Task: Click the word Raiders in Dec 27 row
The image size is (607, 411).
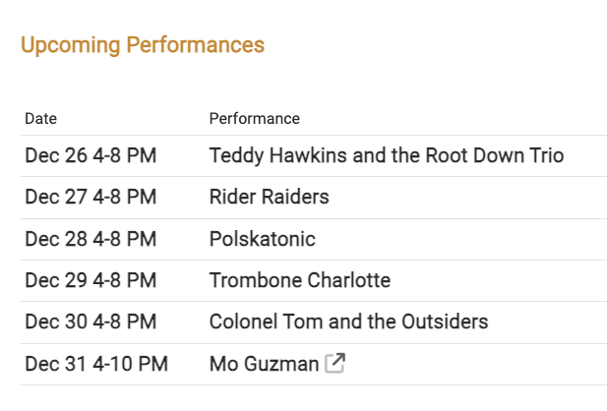Action: (295, 197)
